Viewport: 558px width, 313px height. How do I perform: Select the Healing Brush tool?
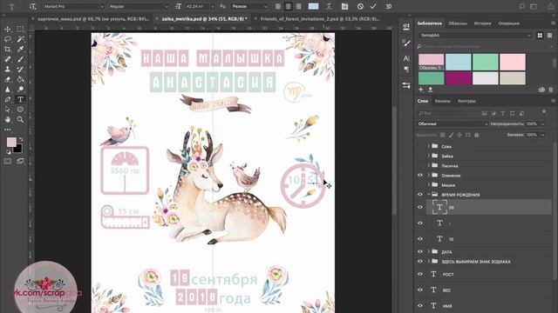click(8, 59)
